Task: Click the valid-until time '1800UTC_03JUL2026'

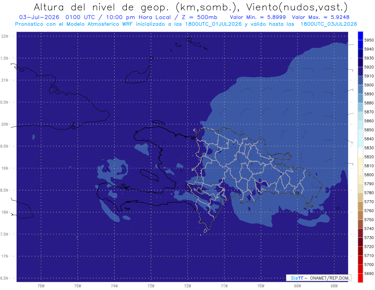Action: click(x=329, y=24)
